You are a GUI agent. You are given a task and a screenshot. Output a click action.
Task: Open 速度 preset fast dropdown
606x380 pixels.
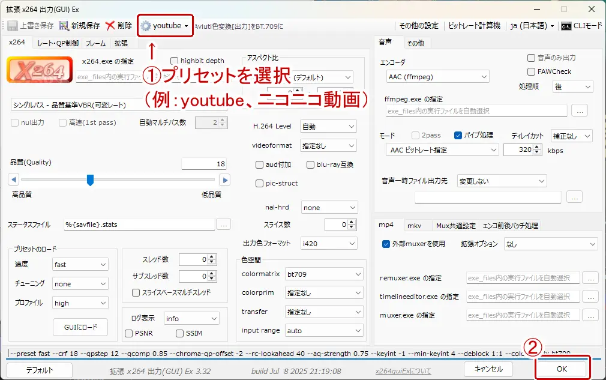[x=80, y=264]
